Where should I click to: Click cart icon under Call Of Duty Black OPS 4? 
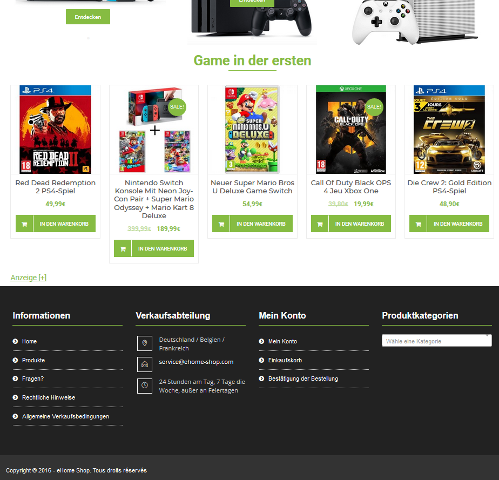(x=320, y=224)
